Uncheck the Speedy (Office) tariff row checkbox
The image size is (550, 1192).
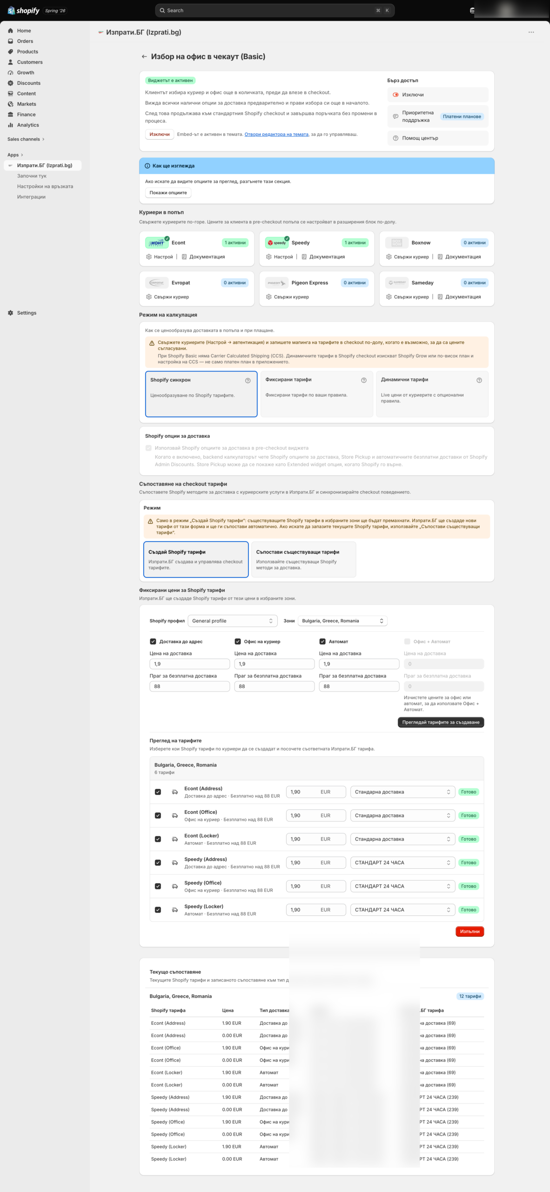tap(158, 887)
